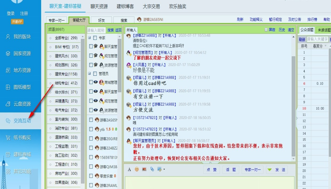The image size is (331, 189).
Task: Open 云盘资源 in the sidebar
Action: (18, 104)
